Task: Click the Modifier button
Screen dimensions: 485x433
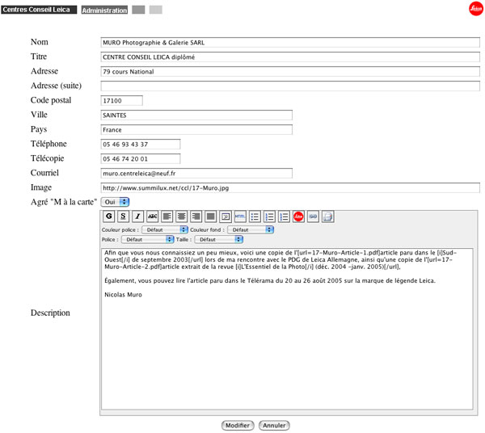Action: tap(238, 425)
